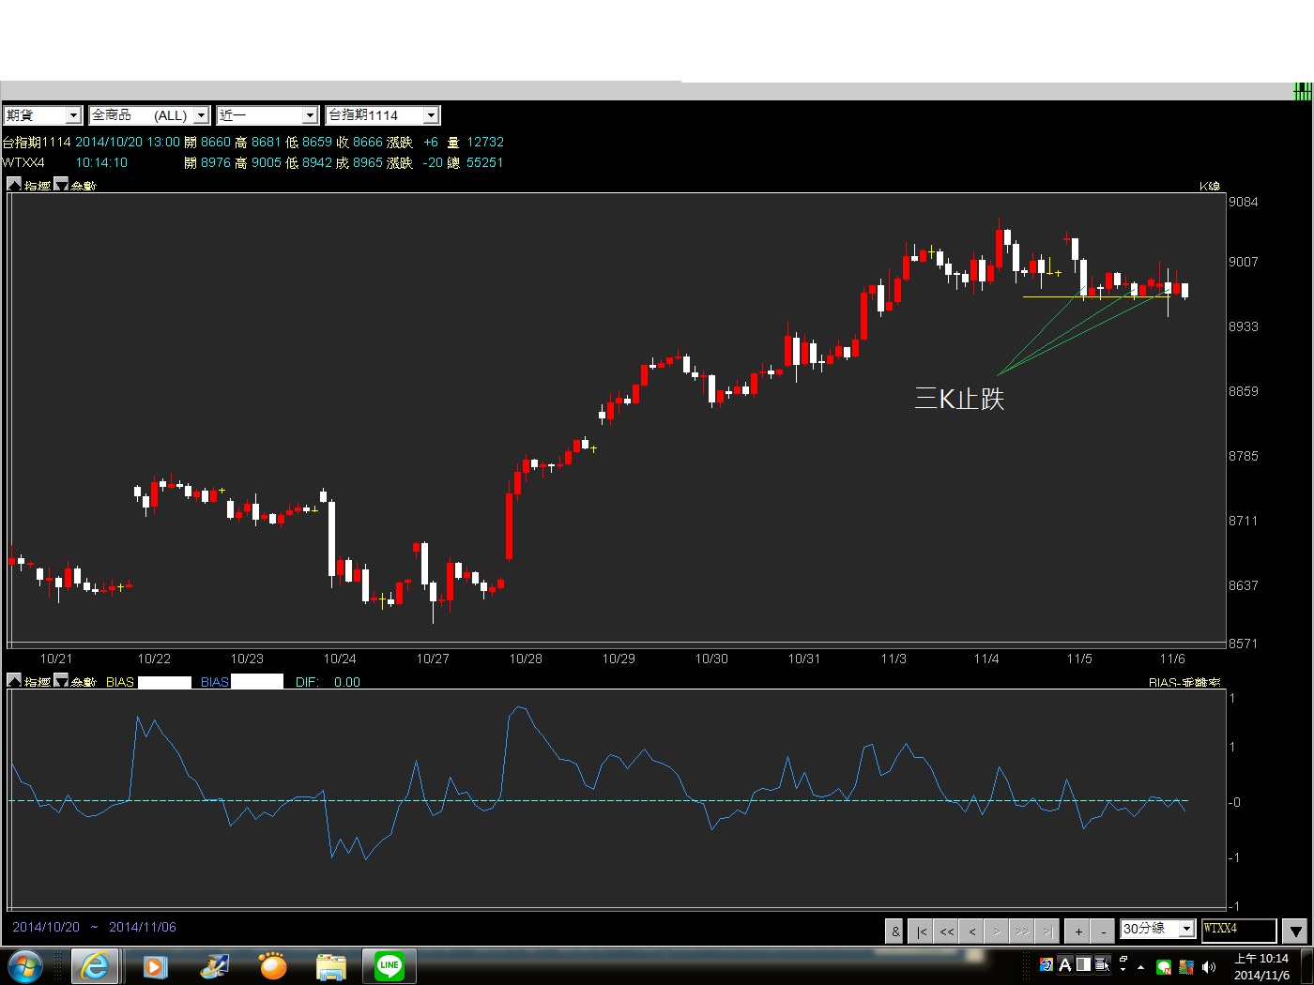Click the 8785 price axis label
This screenshot has width=1314, height=985.
(1244, 456)
